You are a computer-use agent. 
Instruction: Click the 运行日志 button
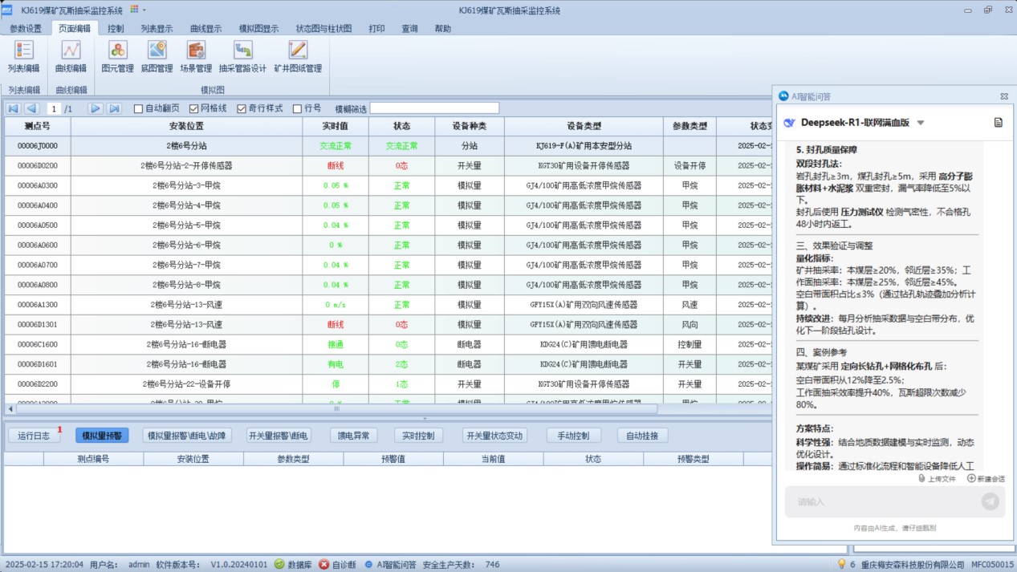pos(34,436)
